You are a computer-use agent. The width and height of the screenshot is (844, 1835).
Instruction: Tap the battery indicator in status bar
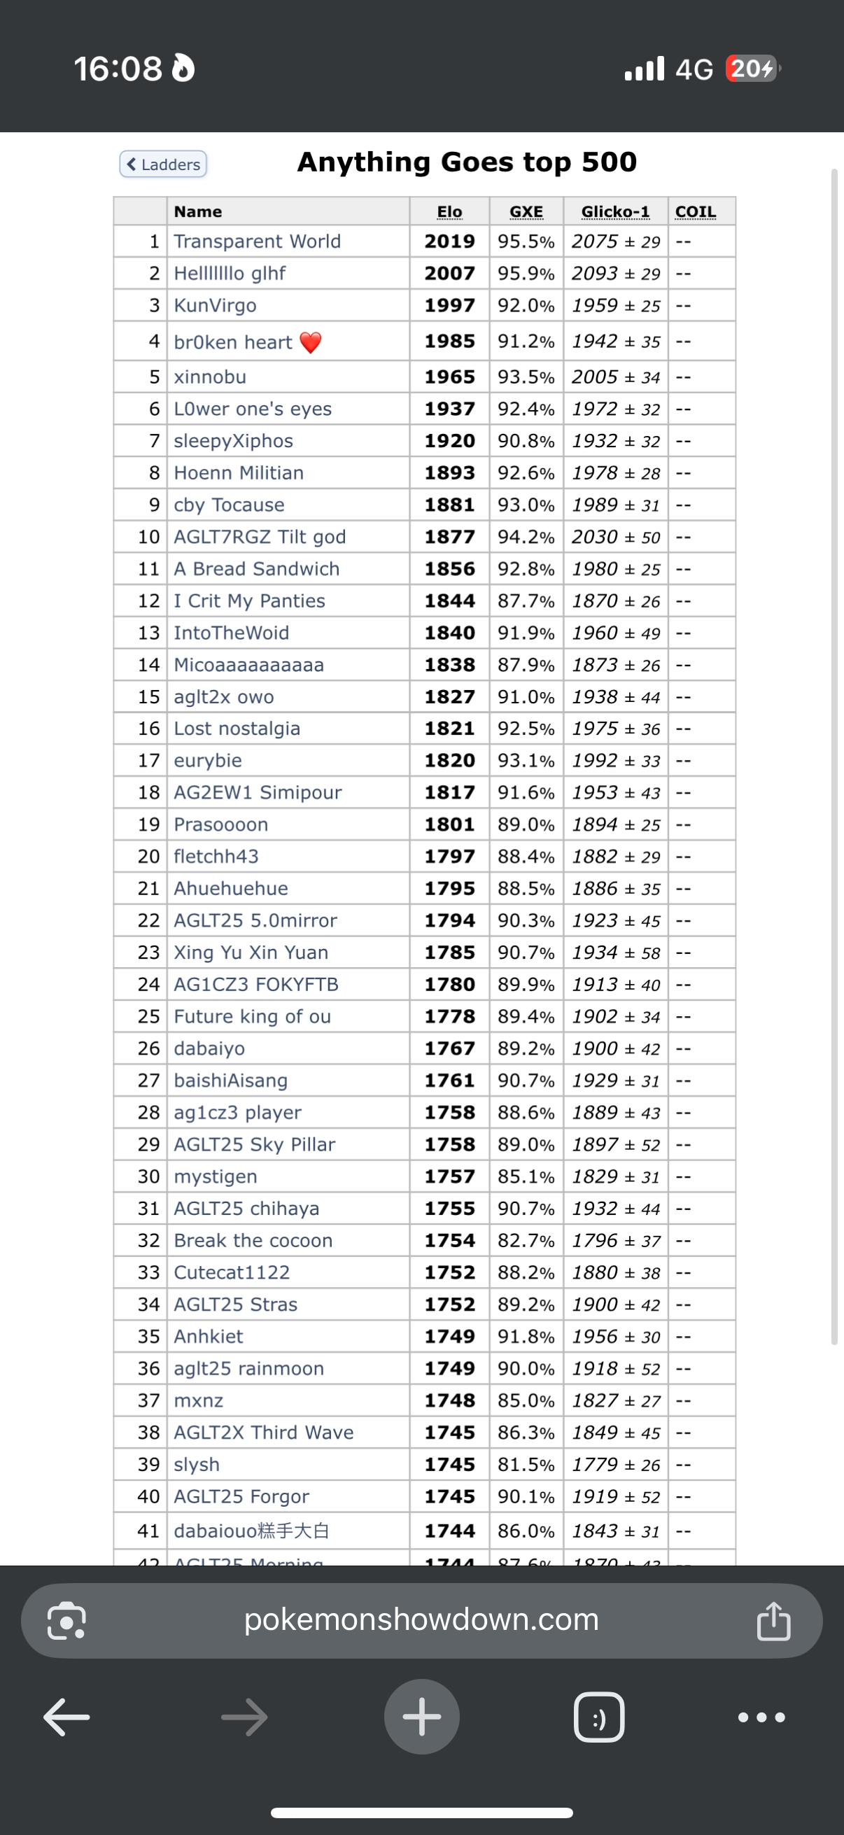click(752, 69)
